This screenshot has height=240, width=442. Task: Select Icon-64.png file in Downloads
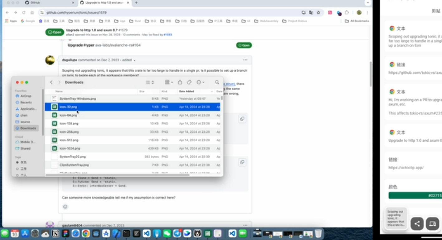[68, 115]
